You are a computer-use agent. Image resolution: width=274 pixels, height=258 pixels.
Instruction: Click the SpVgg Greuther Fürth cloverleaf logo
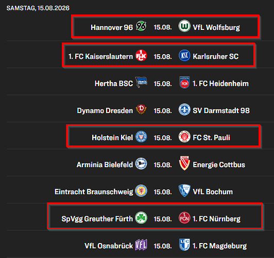coord(141,218)
